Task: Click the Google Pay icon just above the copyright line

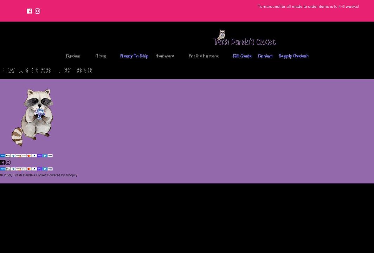Action: click(24, 169)
